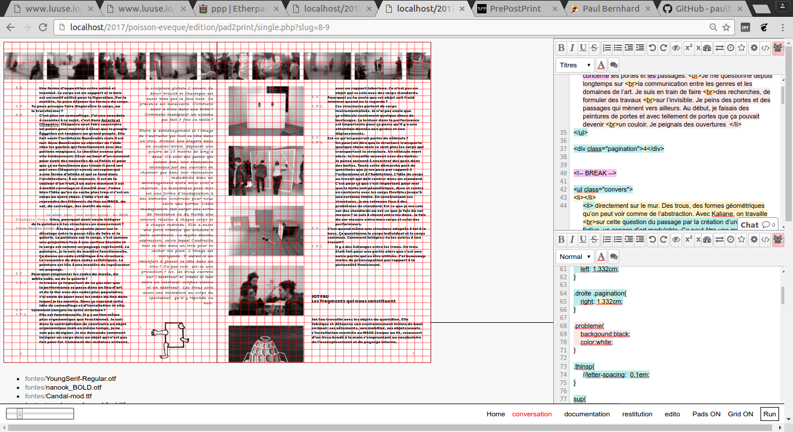Image resolution: width=793 pixels, height=432 pixels.
Task: Click the ordered list icon in lower pad
Action: 607,239
